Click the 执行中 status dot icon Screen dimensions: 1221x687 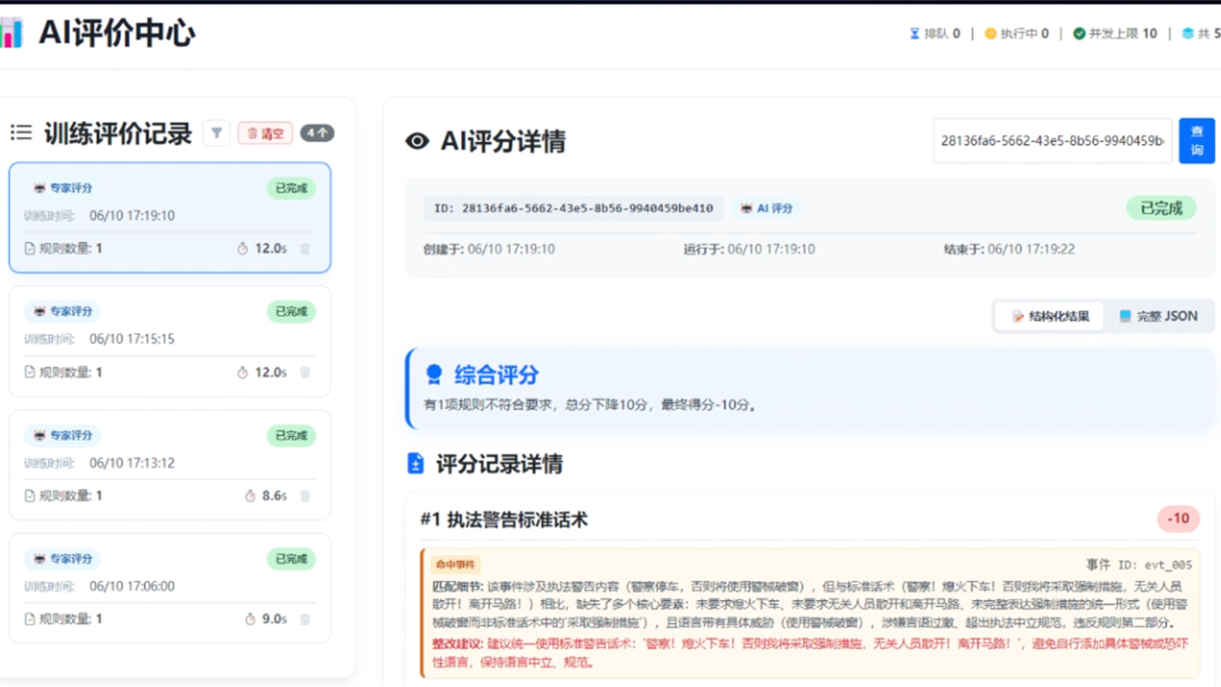tap(991, 34)
